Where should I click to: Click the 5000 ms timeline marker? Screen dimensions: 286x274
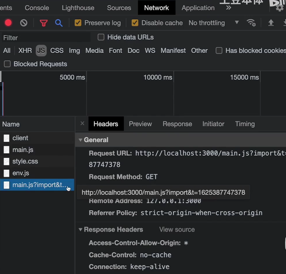[x=72, y=77]
